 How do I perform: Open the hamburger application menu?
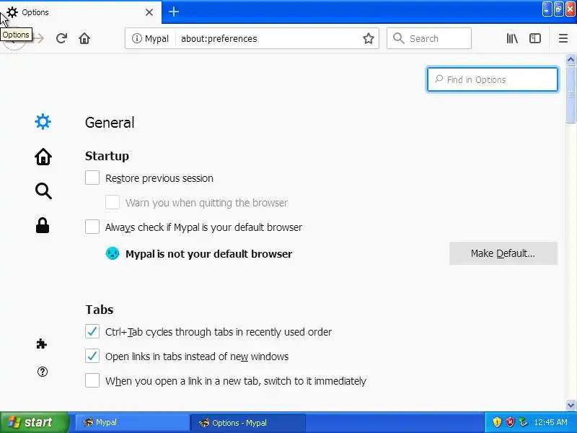point(563,38)
